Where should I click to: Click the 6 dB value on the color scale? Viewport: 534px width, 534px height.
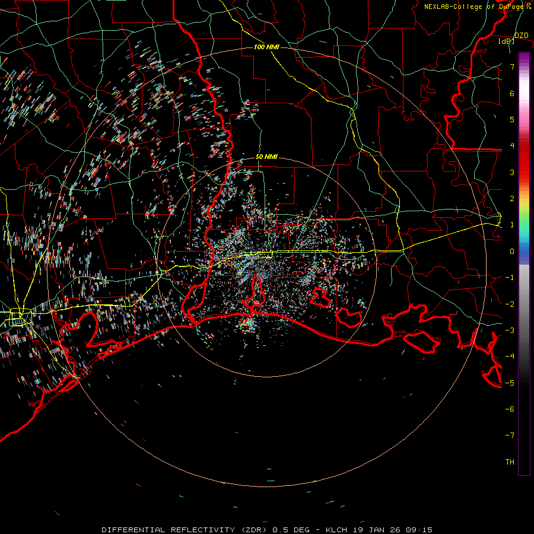(512, 93)
